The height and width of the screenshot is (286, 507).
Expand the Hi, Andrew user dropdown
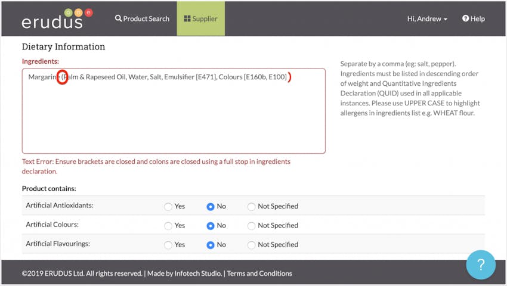[427, 18]
